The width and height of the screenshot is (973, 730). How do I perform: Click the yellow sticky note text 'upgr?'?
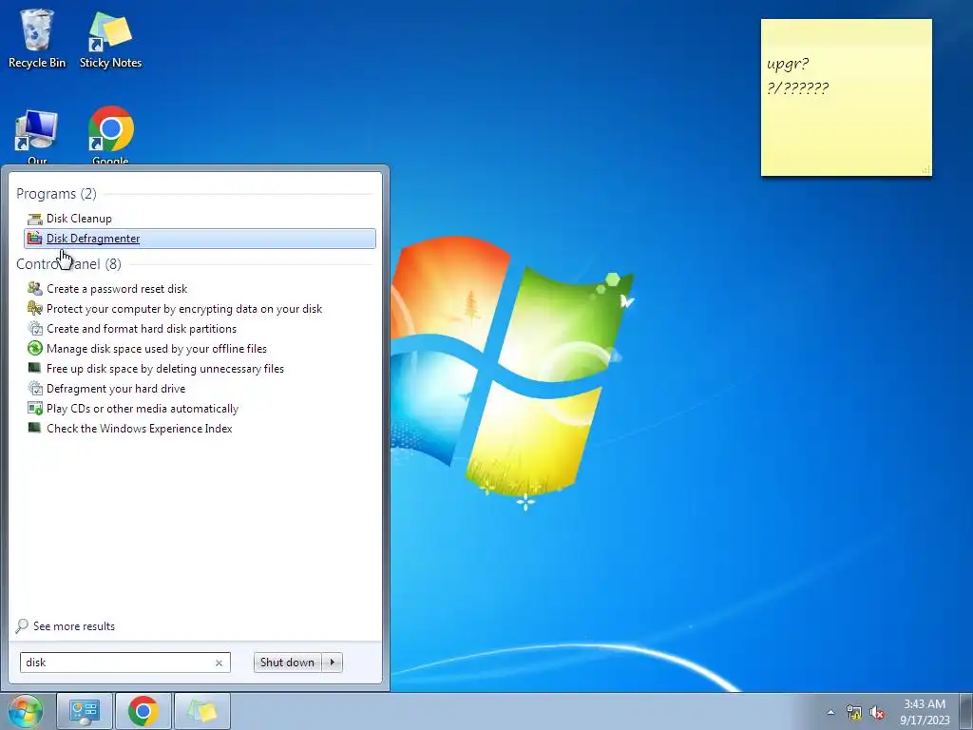point(788,64)
